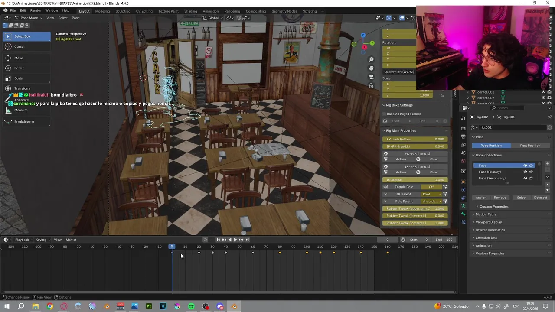Switch to the Shading workspace tab
Screen dimensions: 555x312
[x=190, y=11]
